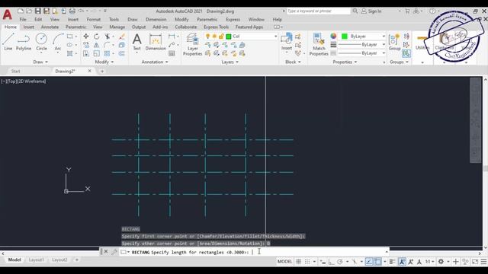Click the Mirror tool icon
Screen dimensions: 488x274
pyautogui.click(x=97, y=45)
